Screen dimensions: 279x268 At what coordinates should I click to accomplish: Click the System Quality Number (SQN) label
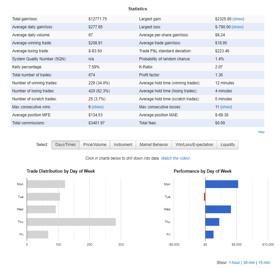[x=39, y=59]
